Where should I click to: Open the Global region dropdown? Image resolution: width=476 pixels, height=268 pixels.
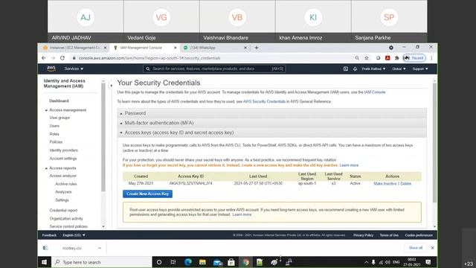399,69
